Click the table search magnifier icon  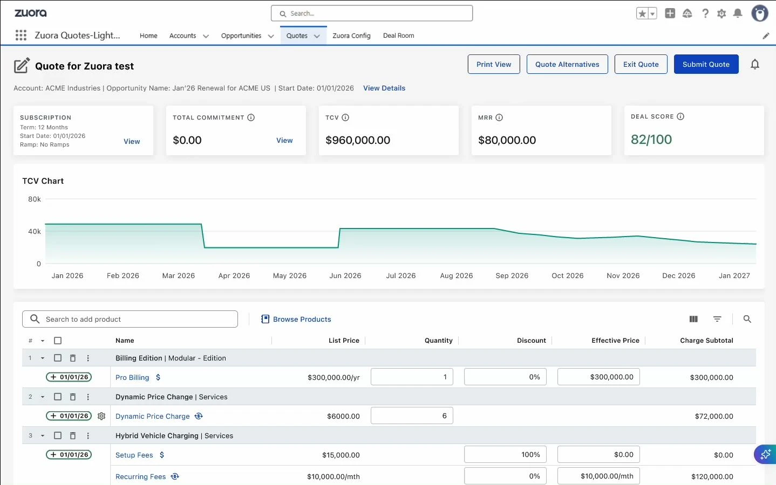[747, 319]
